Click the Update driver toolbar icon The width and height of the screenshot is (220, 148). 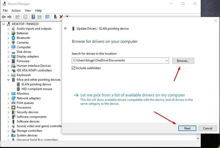pyautogui.click(x=56, y=17)
